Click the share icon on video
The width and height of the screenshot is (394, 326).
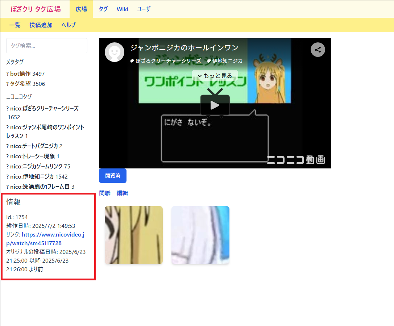pyautogui.click(x=318, y=50)
